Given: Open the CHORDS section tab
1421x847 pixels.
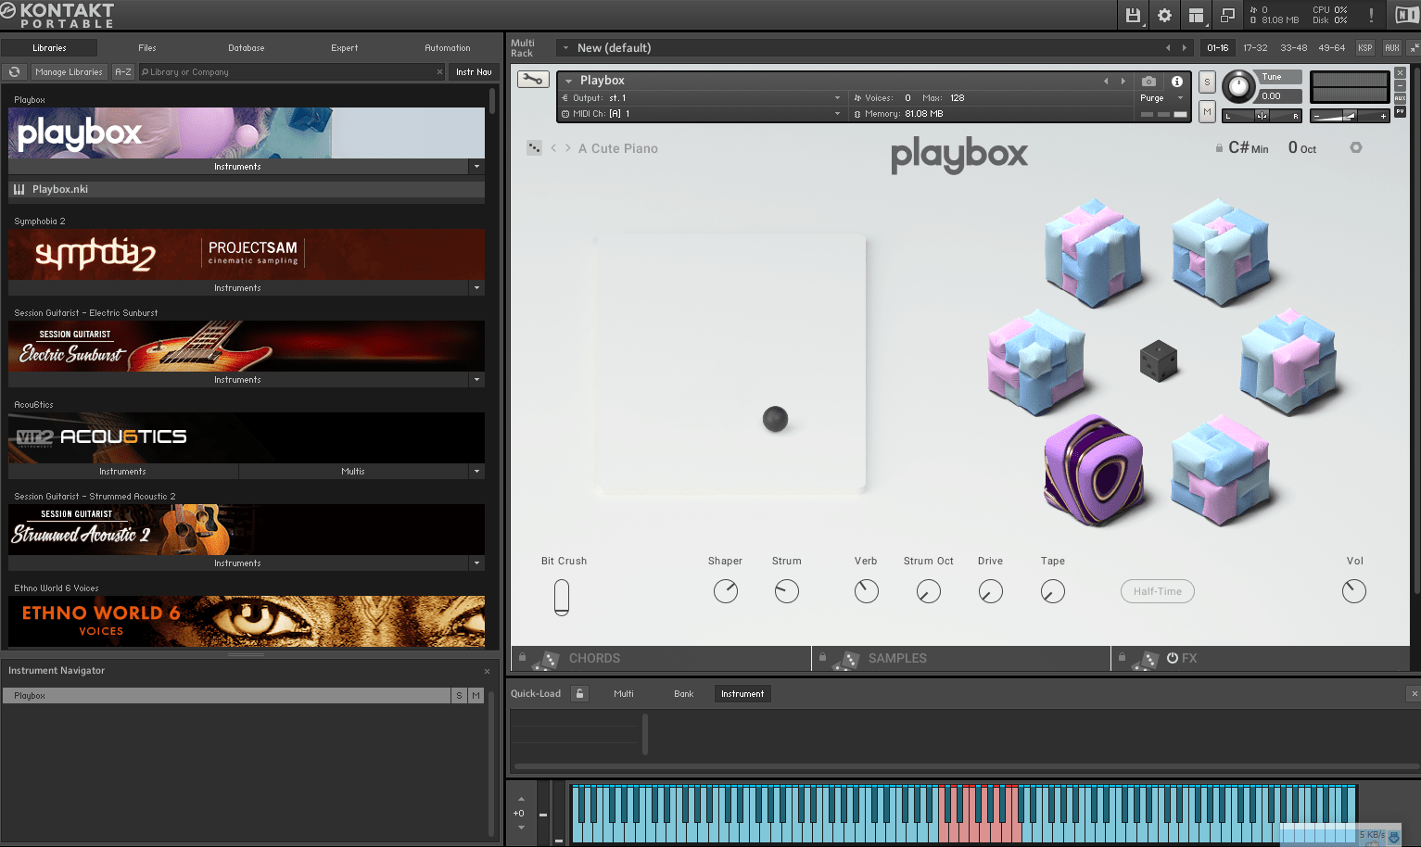Looking at the screenshot, I should pos(661,658).
